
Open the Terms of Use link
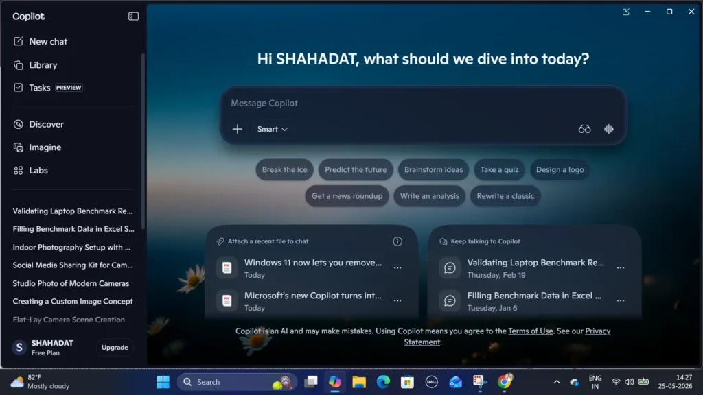click(x=531, y=331)
